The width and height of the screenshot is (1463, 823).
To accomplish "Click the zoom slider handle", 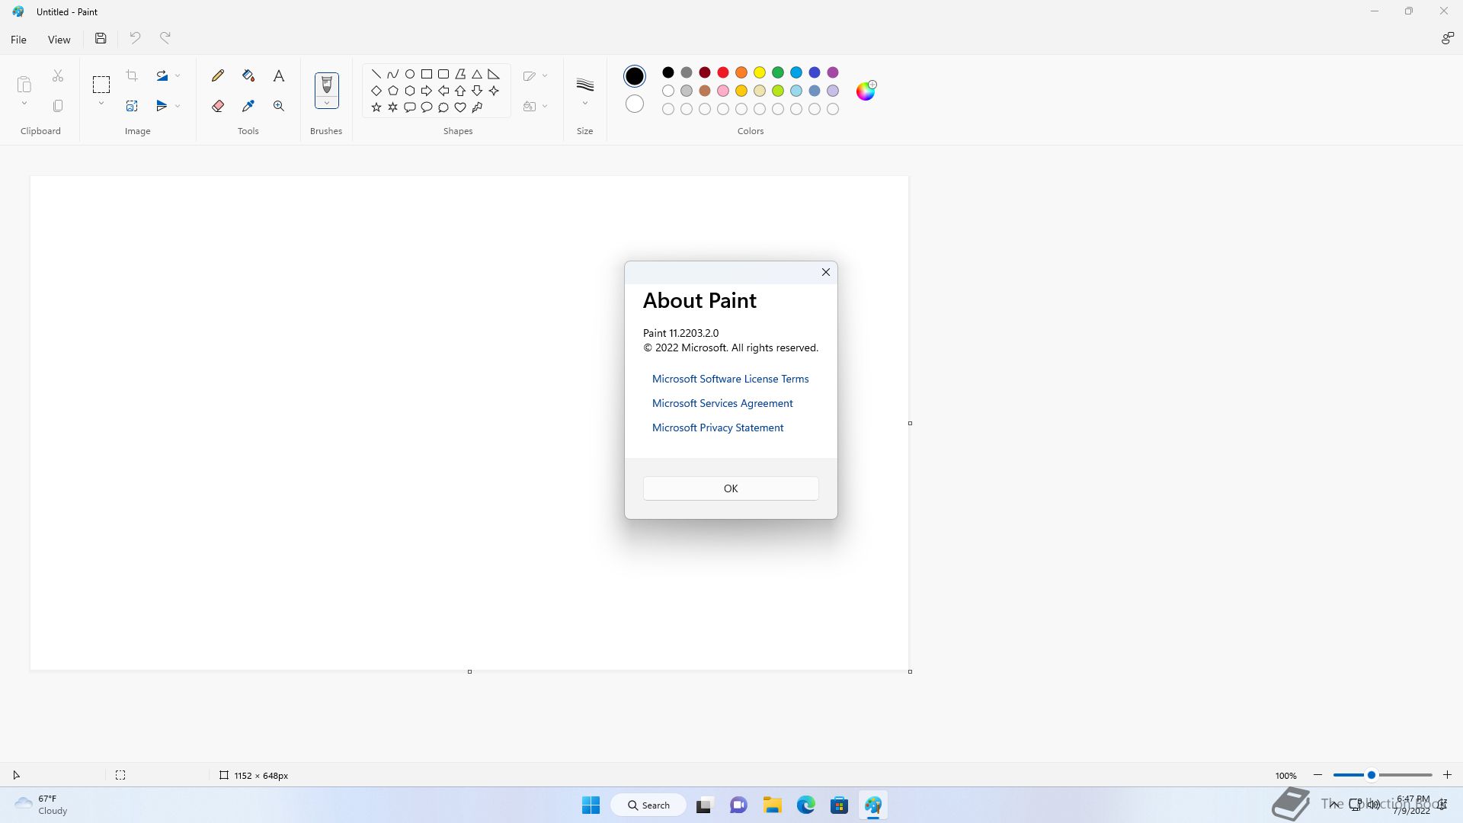I will click(1371, 775).
